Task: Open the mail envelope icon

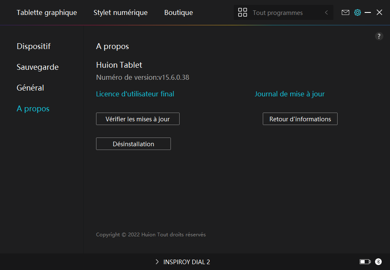Action: coord(345,12)
